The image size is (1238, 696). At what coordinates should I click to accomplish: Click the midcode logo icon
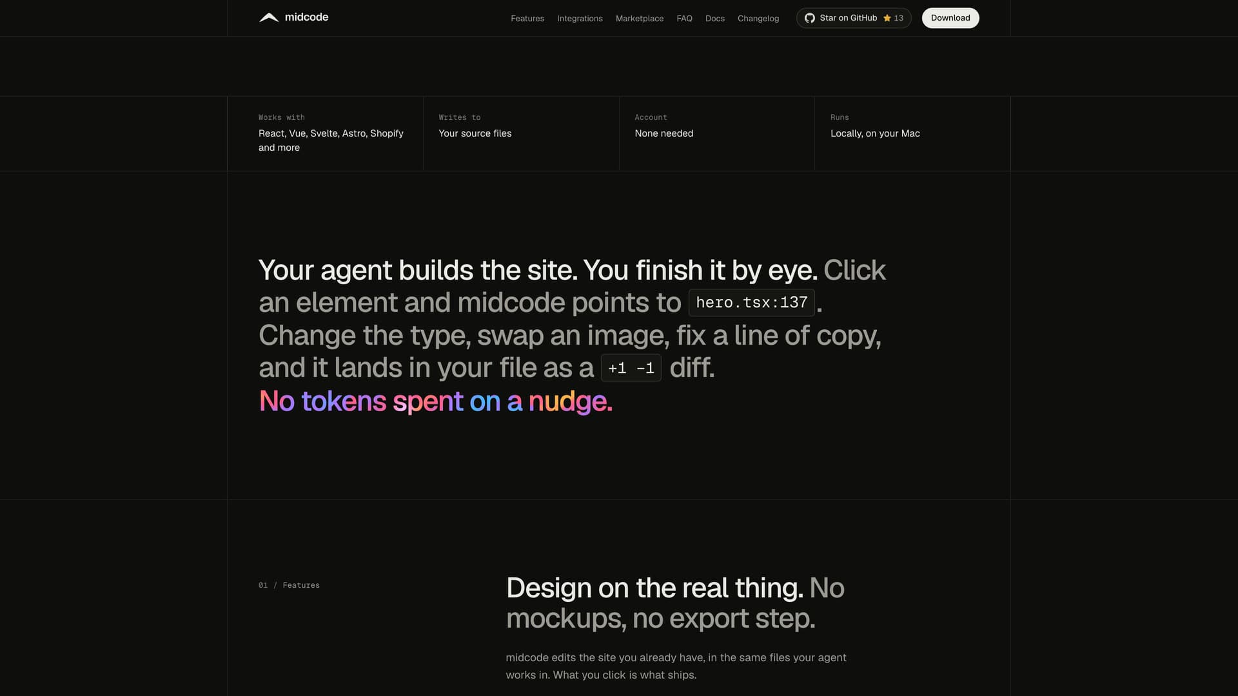(x=269, y=17)
